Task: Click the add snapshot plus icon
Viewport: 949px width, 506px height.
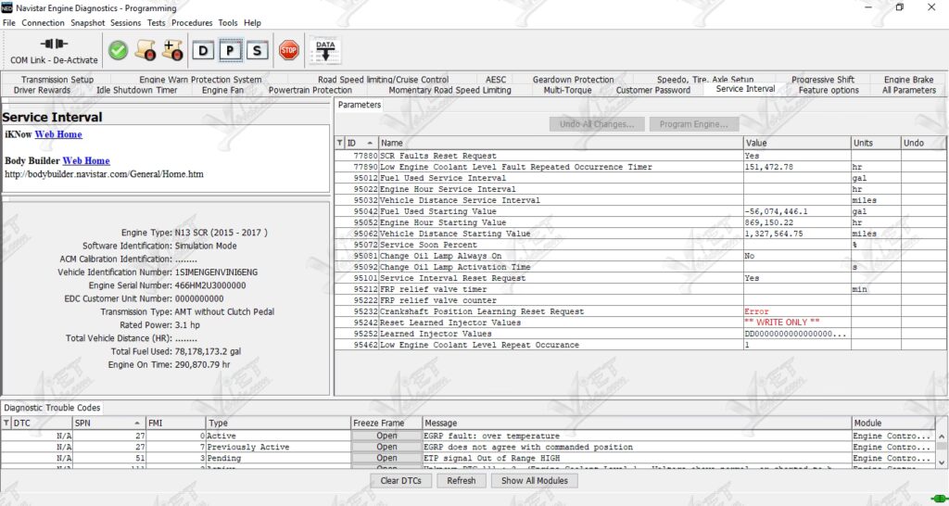Action: (x=172, y=50)
